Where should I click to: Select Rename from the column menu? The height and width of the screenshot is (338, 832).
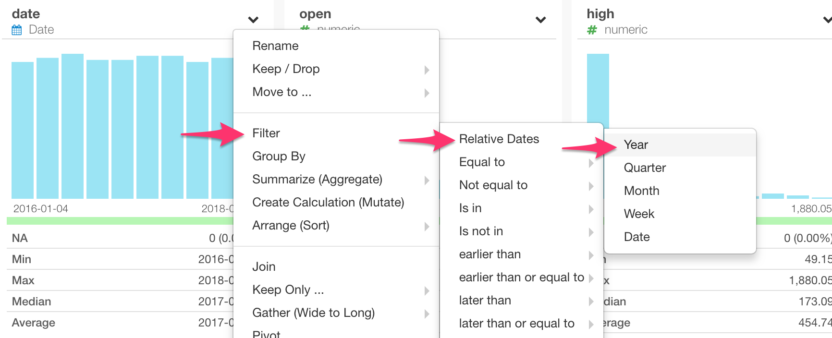[275, 46]
